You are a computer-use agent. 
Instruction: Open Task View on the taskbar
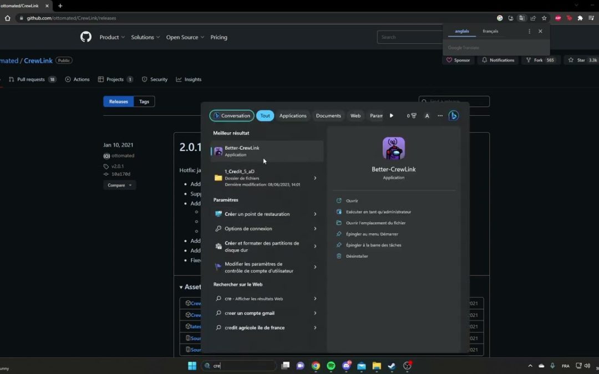(x=286, y=366)
